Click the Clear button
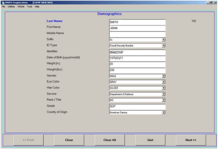The image size is (219, 150). (x=69, y=140)
